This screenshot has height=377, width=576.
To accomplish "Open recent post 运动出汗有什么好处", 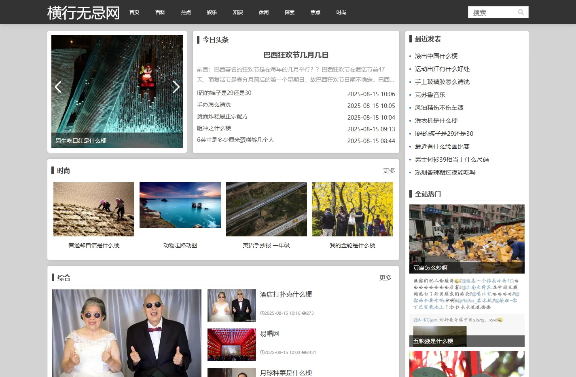I will pyautogui.click(x=442, y=69).
